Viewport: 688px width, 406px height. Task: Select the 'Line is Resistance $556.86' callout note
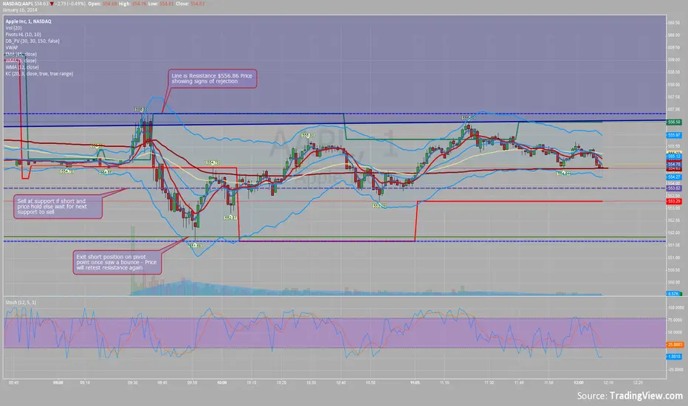point(213,78)
